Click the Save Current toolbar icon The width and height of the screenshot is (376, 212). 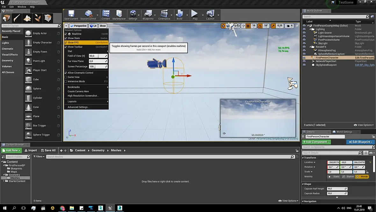pos(71,14)
